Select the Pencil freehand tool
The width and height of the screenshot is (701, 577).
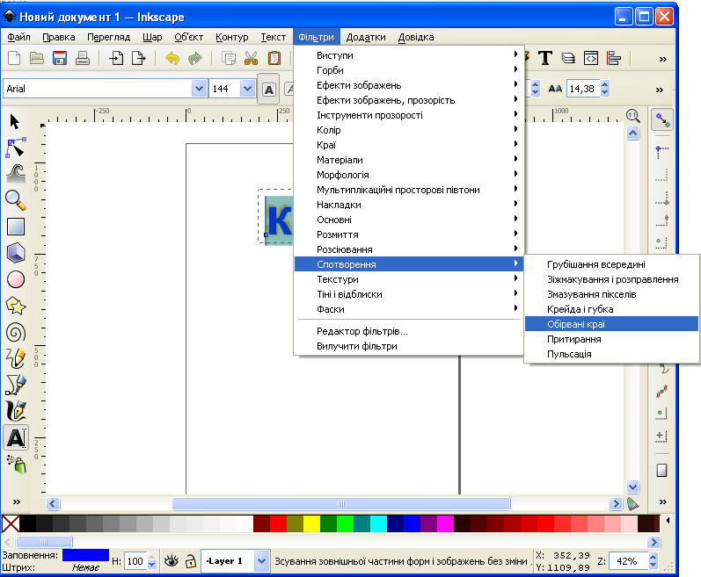(16, 358)
